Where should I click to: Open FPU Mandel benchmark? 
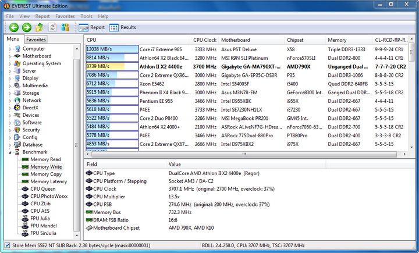(44, 226)
